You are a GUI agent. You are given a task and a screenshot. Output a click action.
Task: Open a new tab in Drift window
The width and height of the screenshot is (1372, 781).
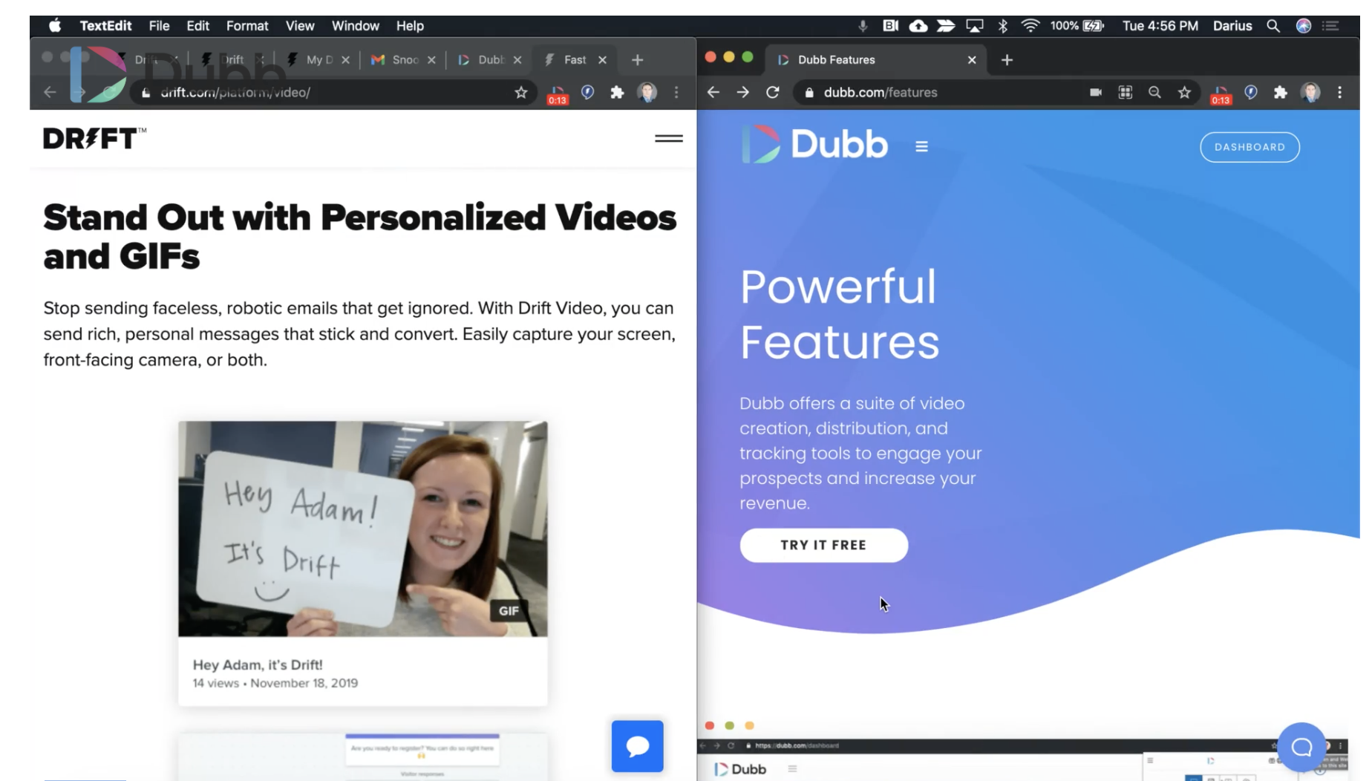(x=637, y=60)
